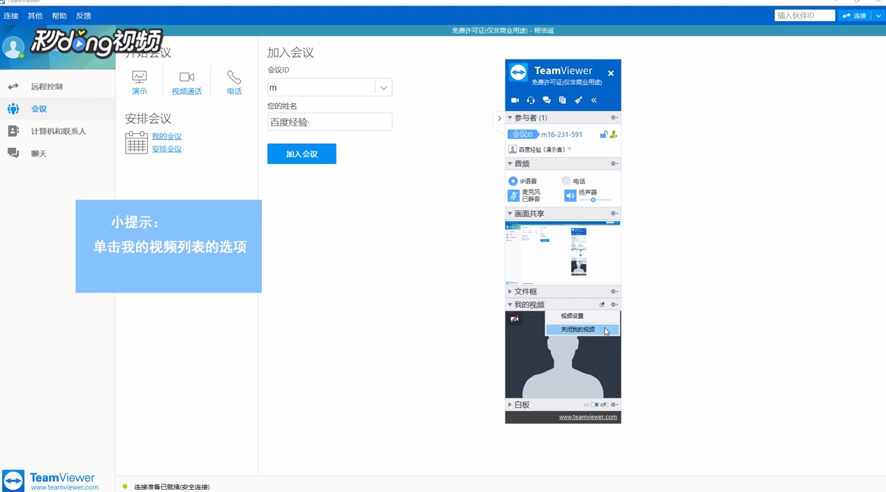This screenshot has width=886, height=492.
Task: Open www.teamviewer.com link in meeting panel
Action: pyautogui.click(x=588, y=417)
